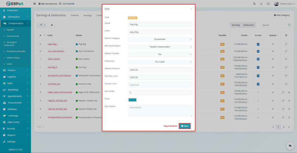Image resolution: width=297 pixels, height=153 pixels.
Task: Open the Parent Category dropdown
Action: [x=160, y=39]
